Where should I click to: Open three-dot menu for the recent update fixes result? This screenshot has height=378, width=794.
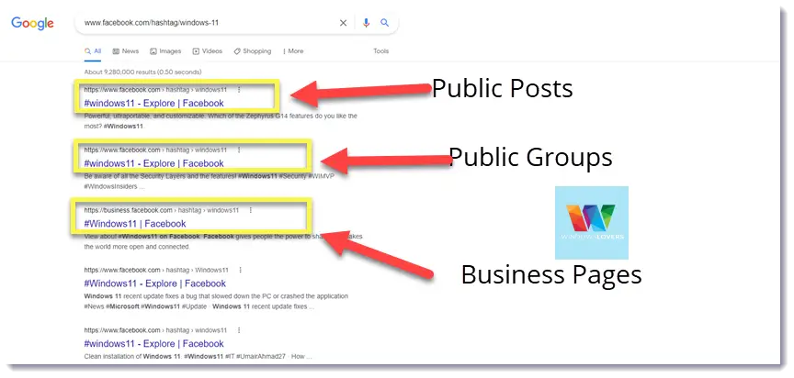pos(240,271)
